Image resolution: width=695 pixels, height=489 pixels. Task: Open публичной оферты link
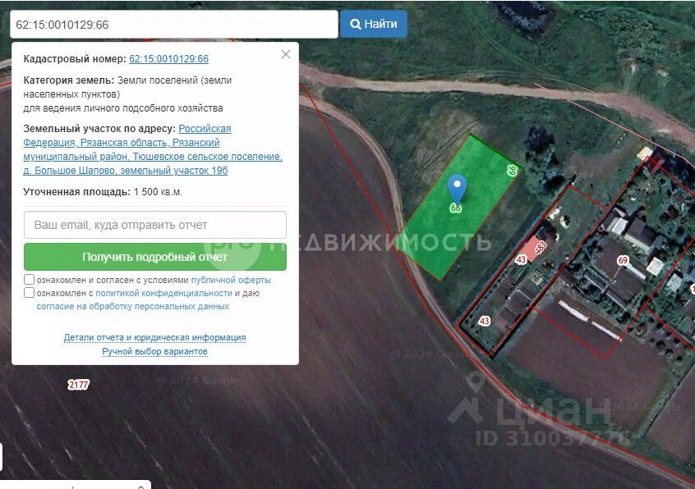click(x=231, y=280)
